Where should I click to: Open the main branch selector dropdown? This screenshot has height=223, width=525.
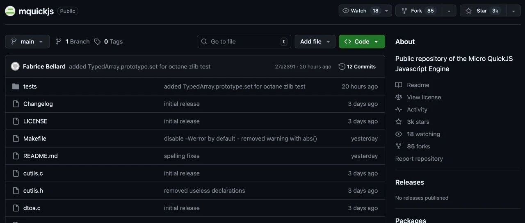click(27, 41)
